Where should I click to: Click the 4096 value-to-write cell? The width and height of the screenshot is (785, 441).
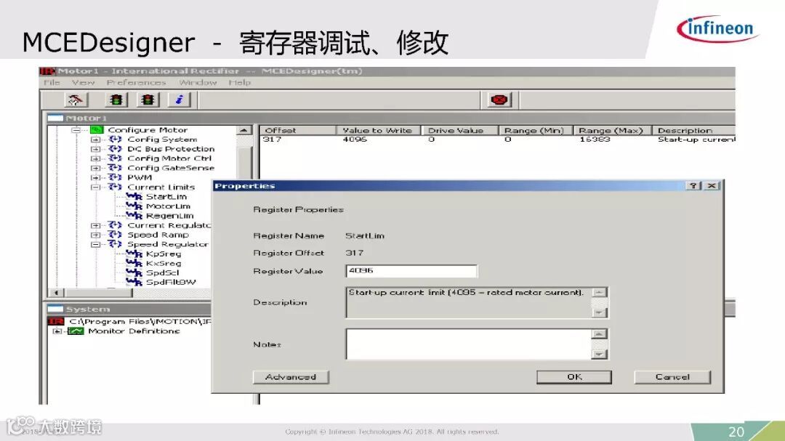[x=355, y=139]
